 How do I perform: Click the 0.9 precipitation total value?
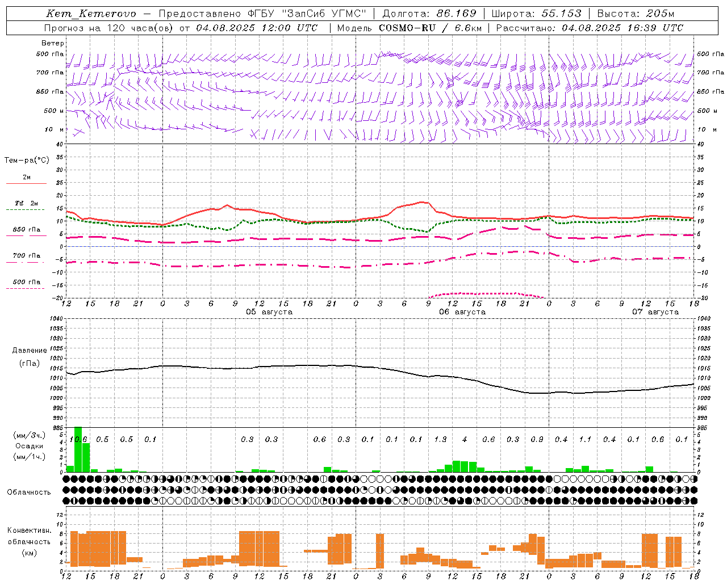(x=537, y=440)
